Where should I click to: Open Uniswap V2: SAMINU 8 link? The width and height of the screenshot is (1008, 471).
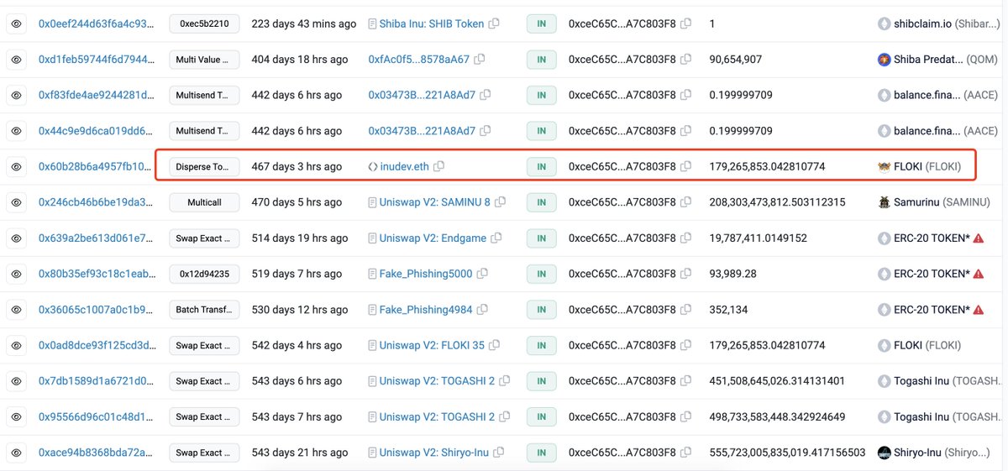pos(434,202)
